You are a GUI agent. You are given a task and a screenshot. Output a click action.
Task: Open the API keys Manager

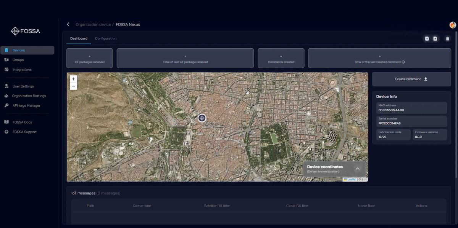coord(27,105)
